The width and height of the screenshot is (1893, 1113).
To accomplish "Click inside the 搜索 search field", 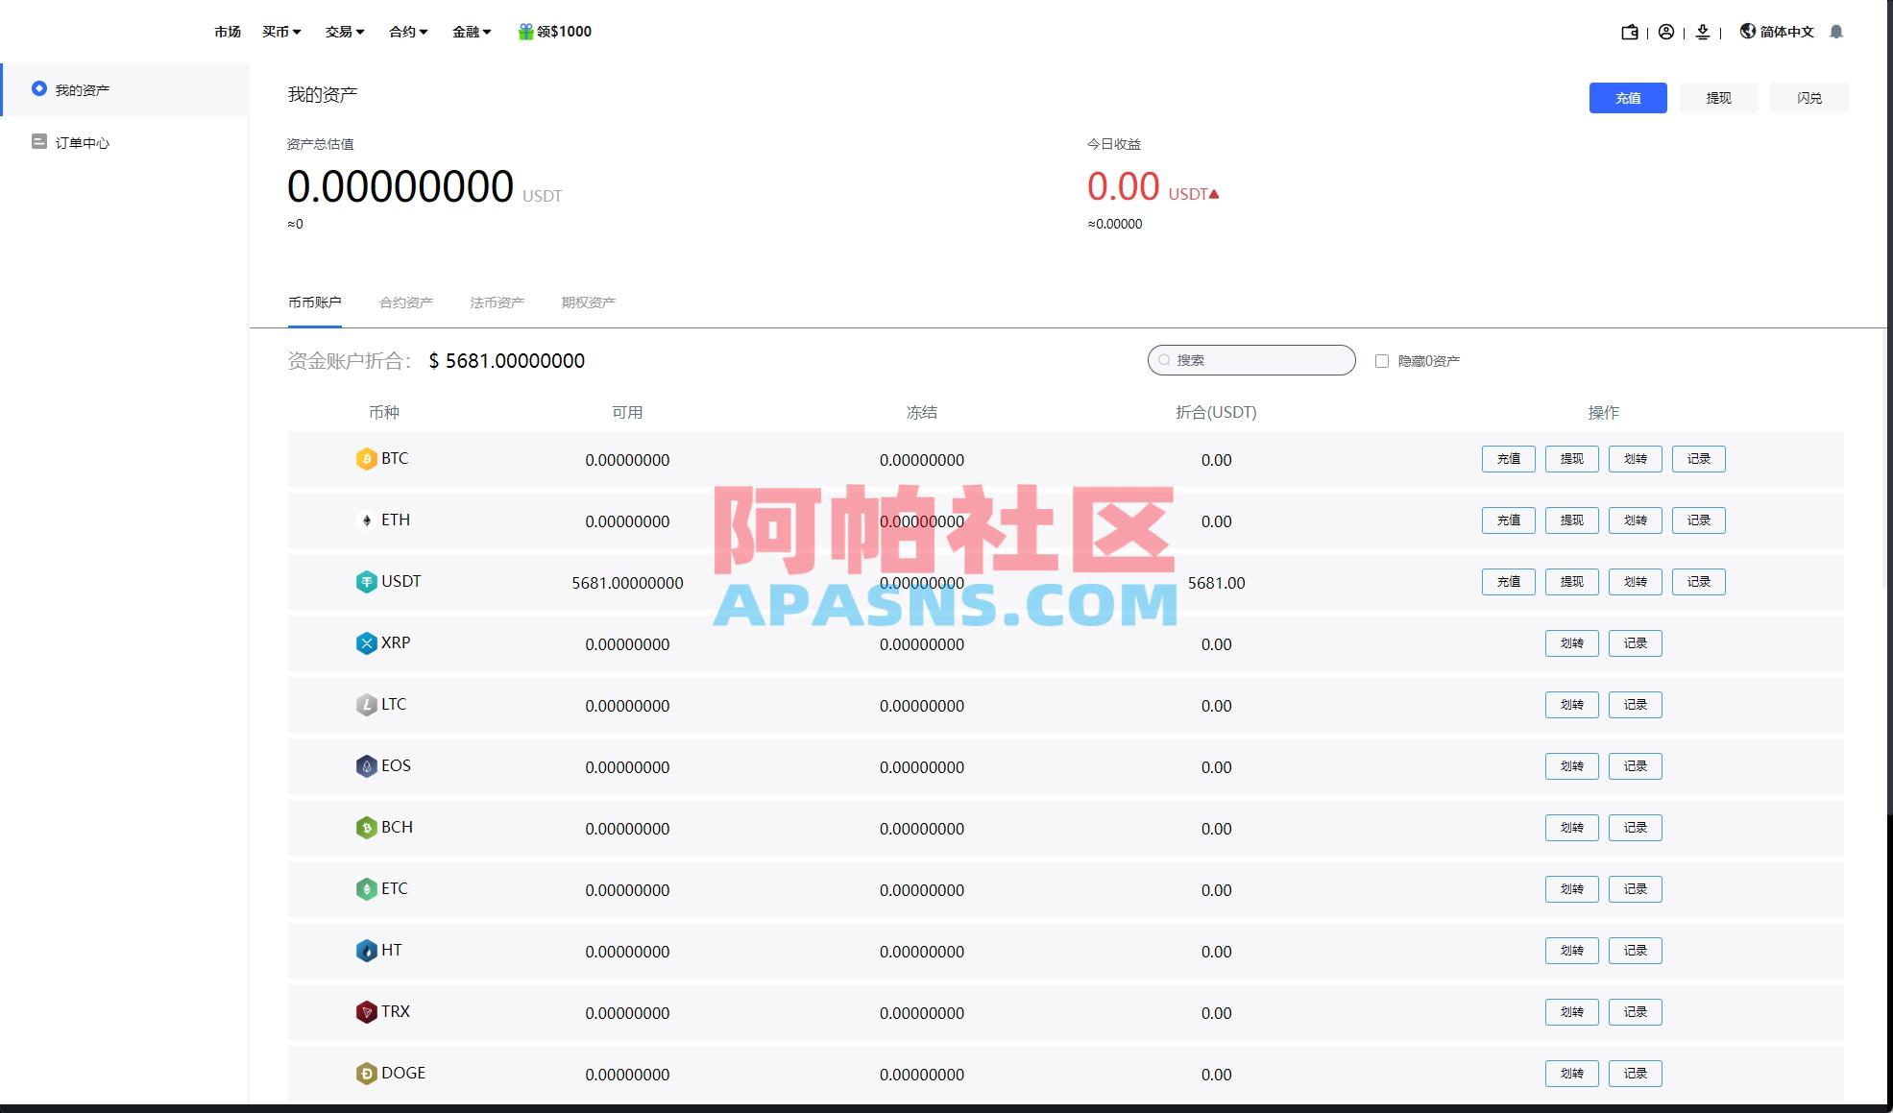I will tap(1250, 360).
